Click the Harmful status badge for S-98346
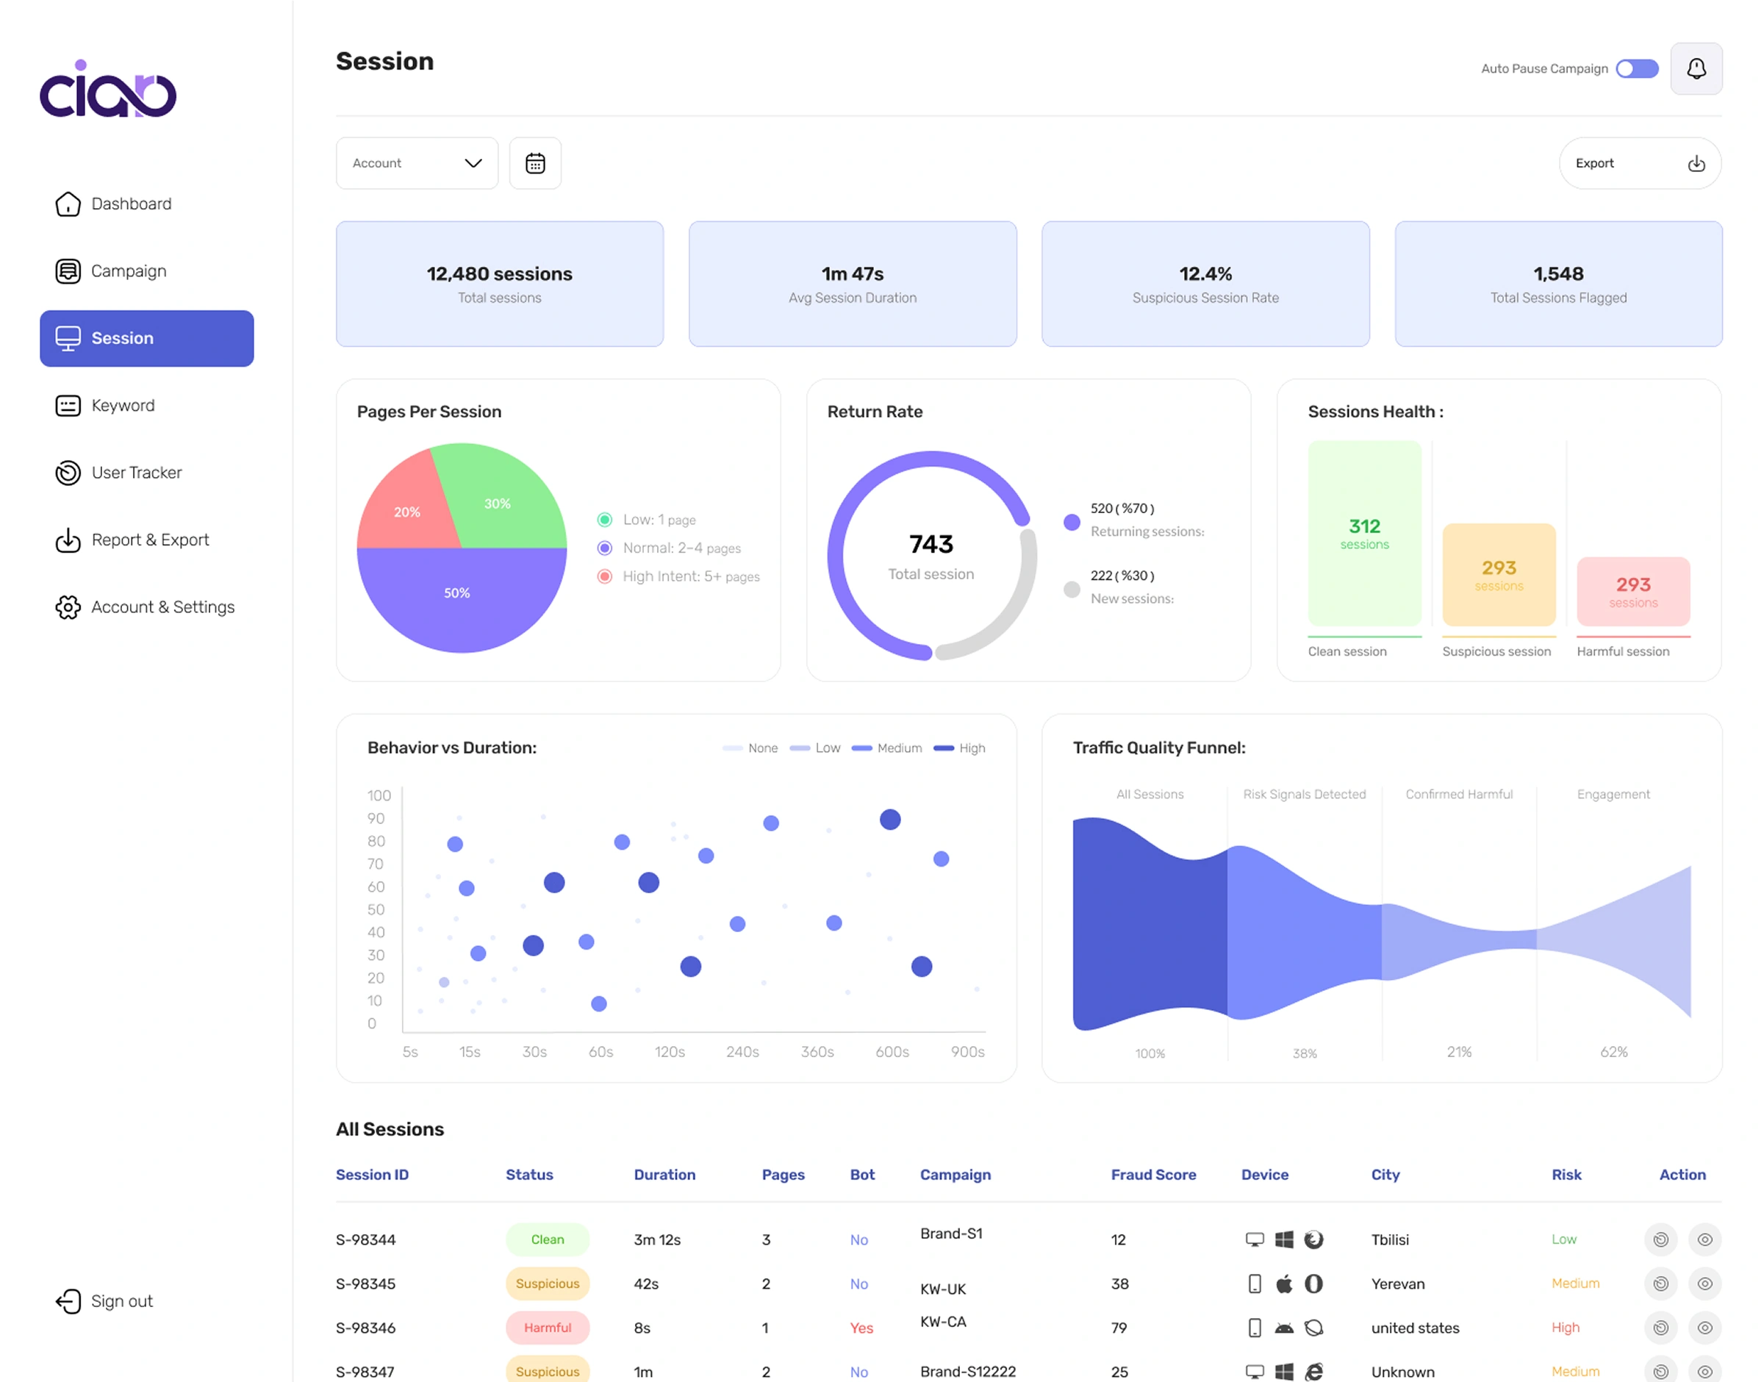1764x1382 pixels. pos(548,1328)
